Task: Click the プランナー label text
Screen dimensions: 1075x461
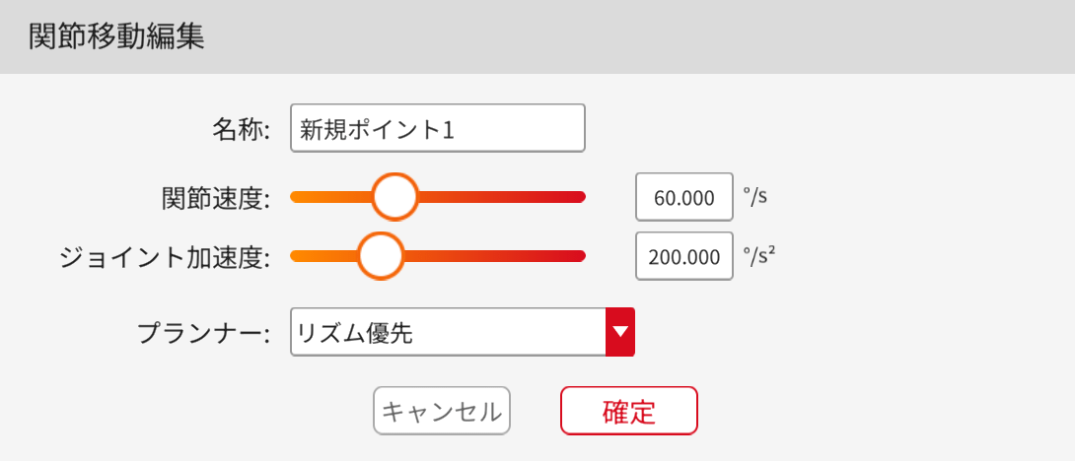Action: tap(203, 333)
